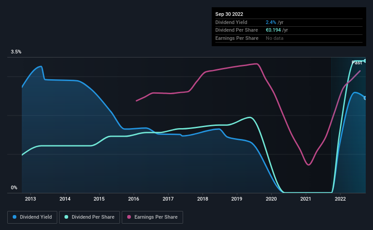Click the teal Dividend Per Share legend dot
The image size is (373, 230).
pos(66,217)
